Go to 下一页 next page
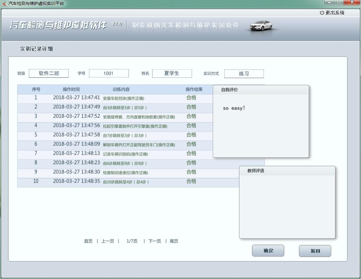Screen dimensions: 361x279 [155, 241]
